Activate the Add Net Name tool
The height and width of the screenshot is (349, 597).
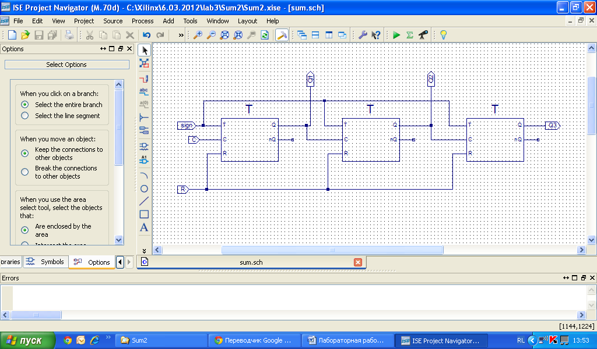[144, 91]
